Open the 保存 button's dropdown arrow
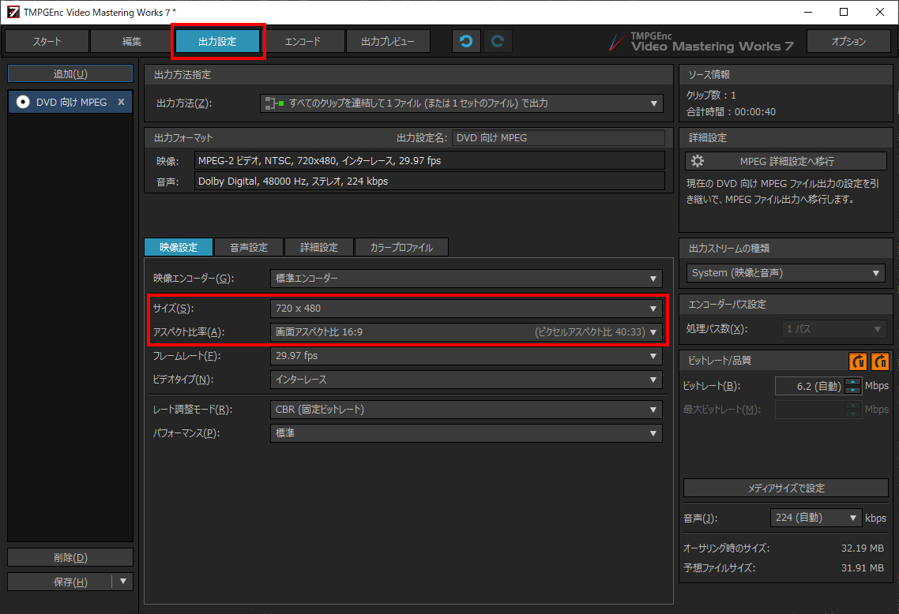Screen dimensions: 899x614 [122, 582]
